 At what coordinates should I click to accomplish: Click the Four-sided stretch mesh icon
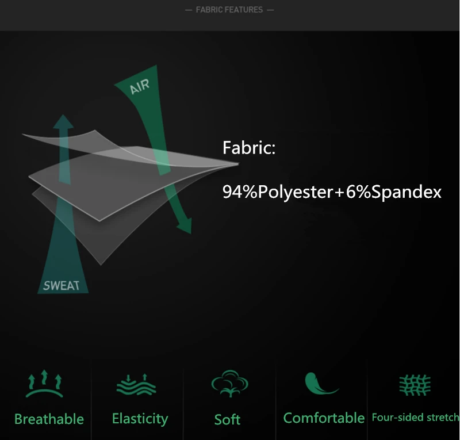[415, 385]
